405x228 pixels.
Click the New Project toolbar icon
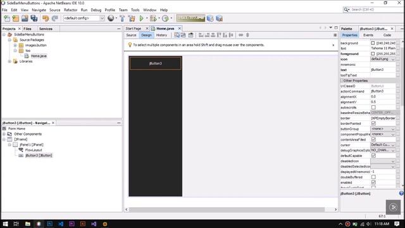(16, 18)
